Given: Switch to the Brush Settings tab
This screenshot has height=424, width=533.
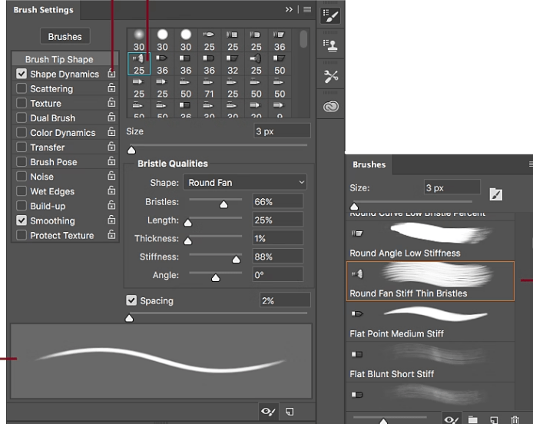Looking at the screenshot, I should tap(43, 10).
